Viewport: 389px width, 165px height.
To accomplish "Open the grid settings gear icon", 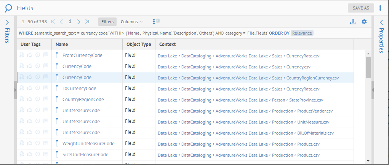I will coord(364,22).
